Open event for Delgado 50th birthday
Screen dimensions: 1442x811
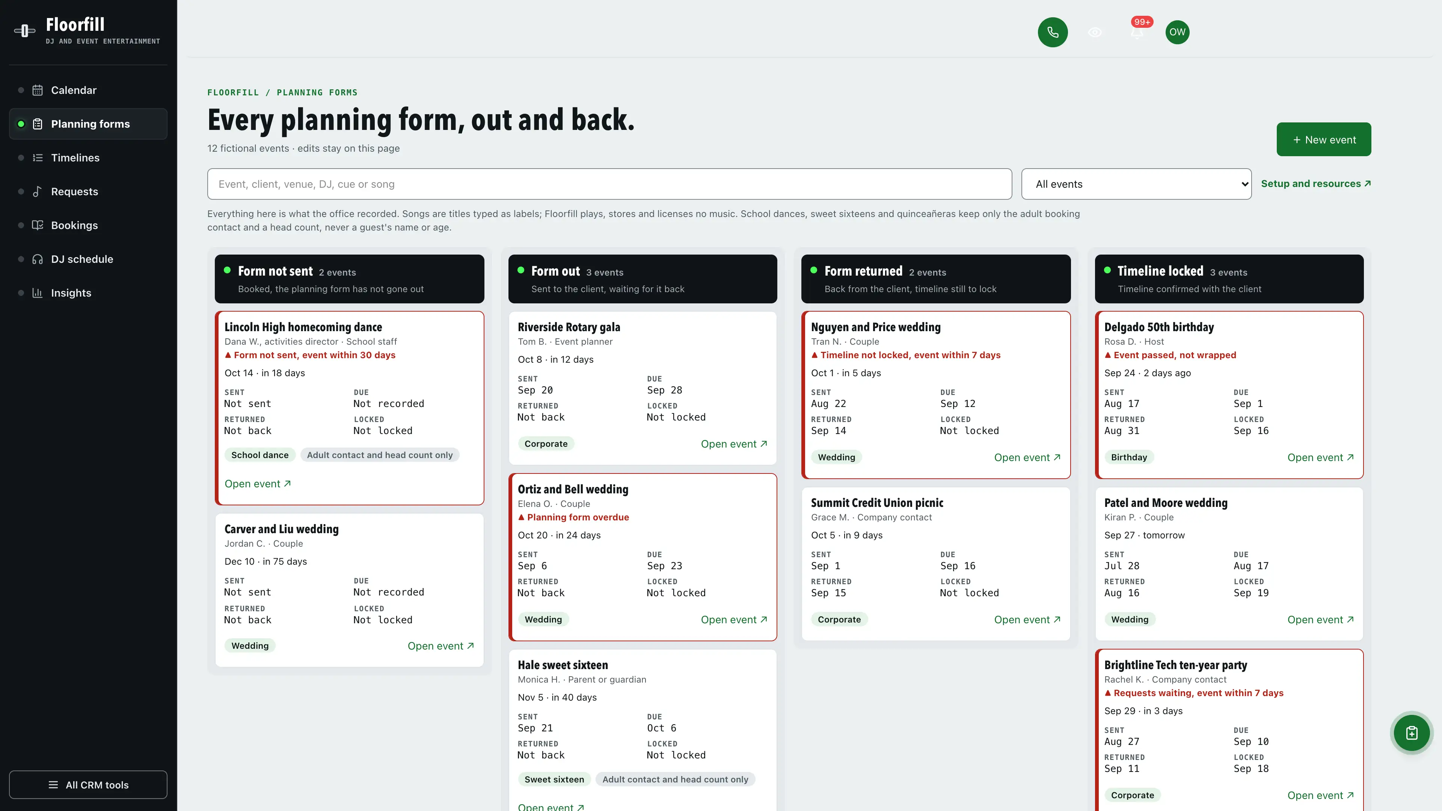coord(1321,457)
